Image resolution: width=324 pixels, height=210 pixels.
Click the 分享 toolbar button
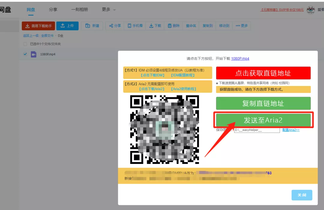(x=115, y=26)
